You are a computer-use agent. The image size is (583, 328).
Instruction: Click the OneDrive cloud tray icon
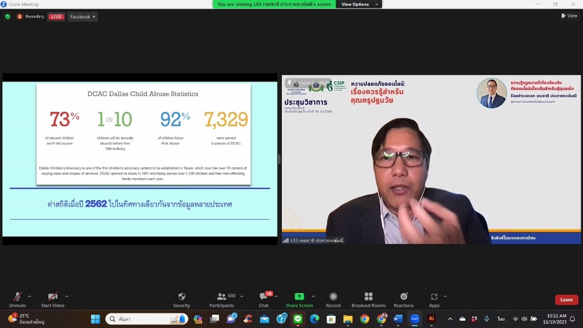click(462, 319)
